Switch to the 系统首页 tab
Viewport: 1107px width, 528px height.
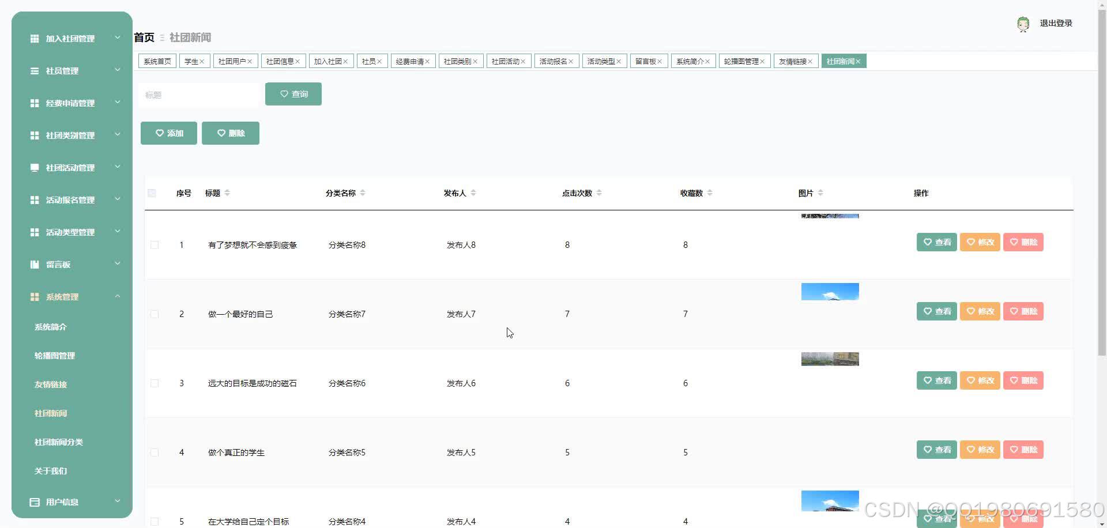157,61
